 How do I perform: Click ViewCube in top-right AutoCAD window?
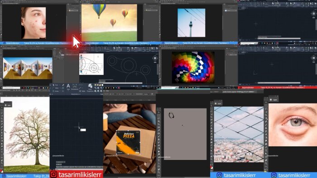click(313, 14)
